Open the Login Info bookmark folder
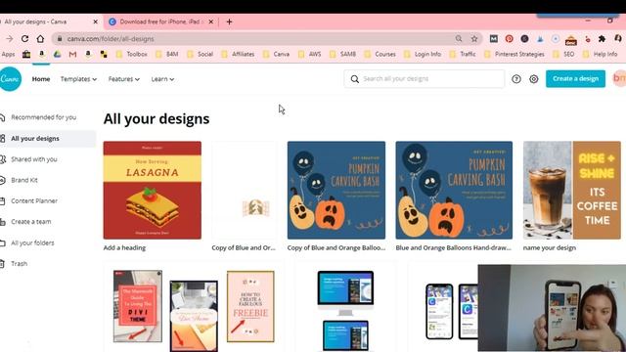The image size is (626, 352). (423, 54)
